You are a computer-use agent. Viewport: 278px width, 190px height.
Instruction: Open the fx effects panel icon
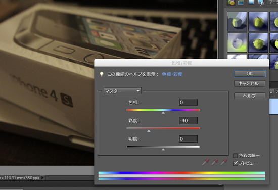pos(261,3)
